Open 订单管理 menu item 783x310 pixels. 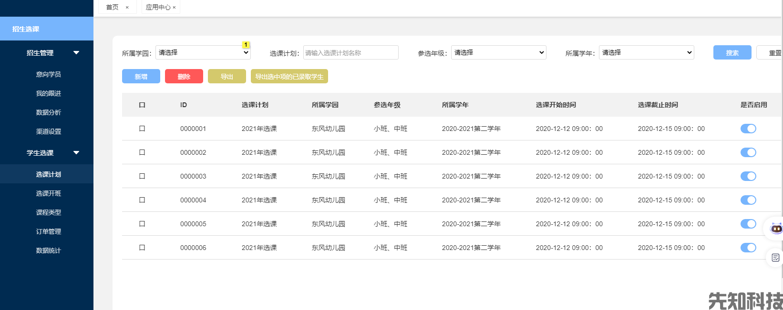pyautogui.click(x=49, y=231)
